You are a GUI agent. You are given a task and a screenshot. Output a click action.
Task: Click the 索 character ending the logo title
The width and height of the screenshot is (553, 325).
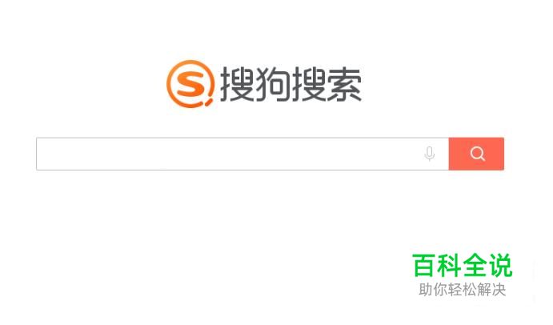pyautogui.click(x=345, y=84)
